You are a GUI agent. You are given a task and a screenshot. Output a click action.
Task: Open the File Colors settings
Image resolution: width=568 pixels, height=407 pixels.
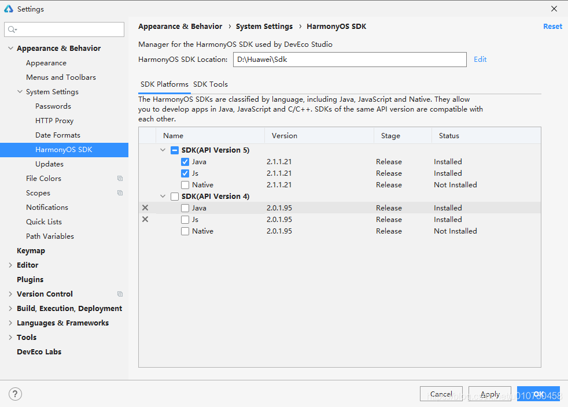pyautogui.click(x=44, y=179)
